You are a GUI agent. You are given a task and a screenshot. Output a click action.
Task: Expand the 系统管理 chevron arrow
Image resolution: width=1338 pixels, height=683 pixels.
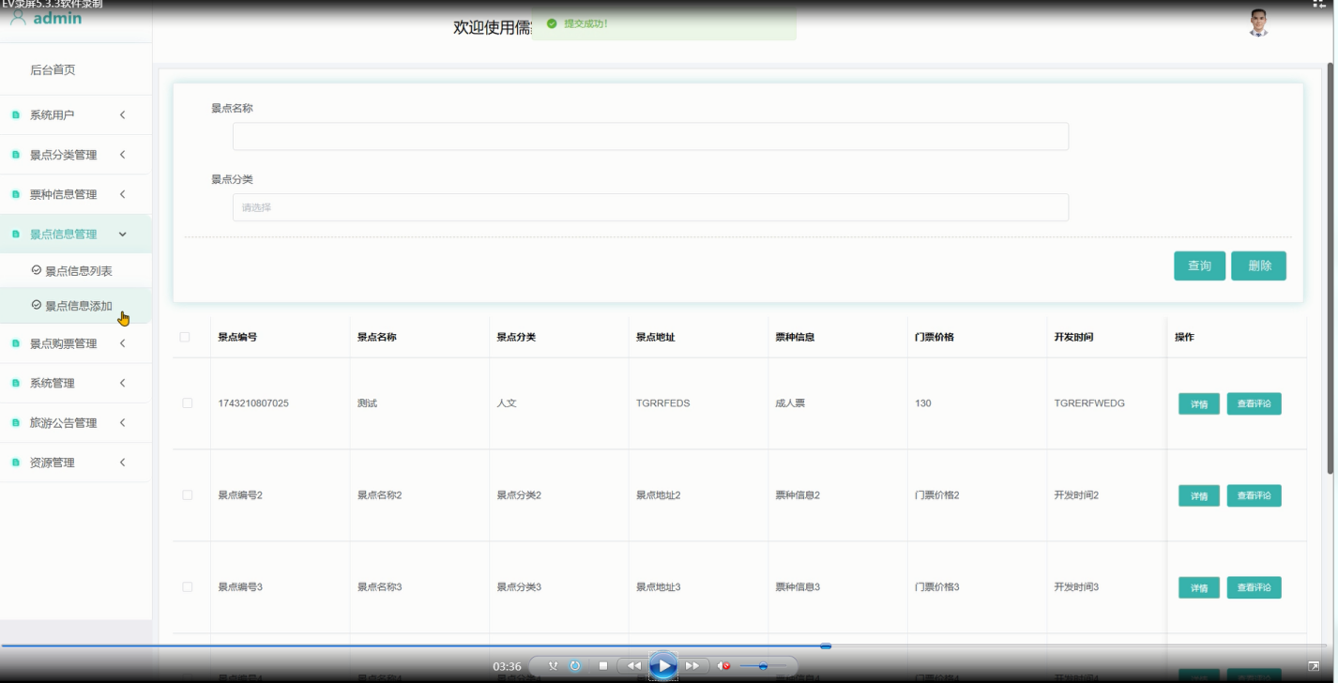pyautogui.click(x=123, y=383)
